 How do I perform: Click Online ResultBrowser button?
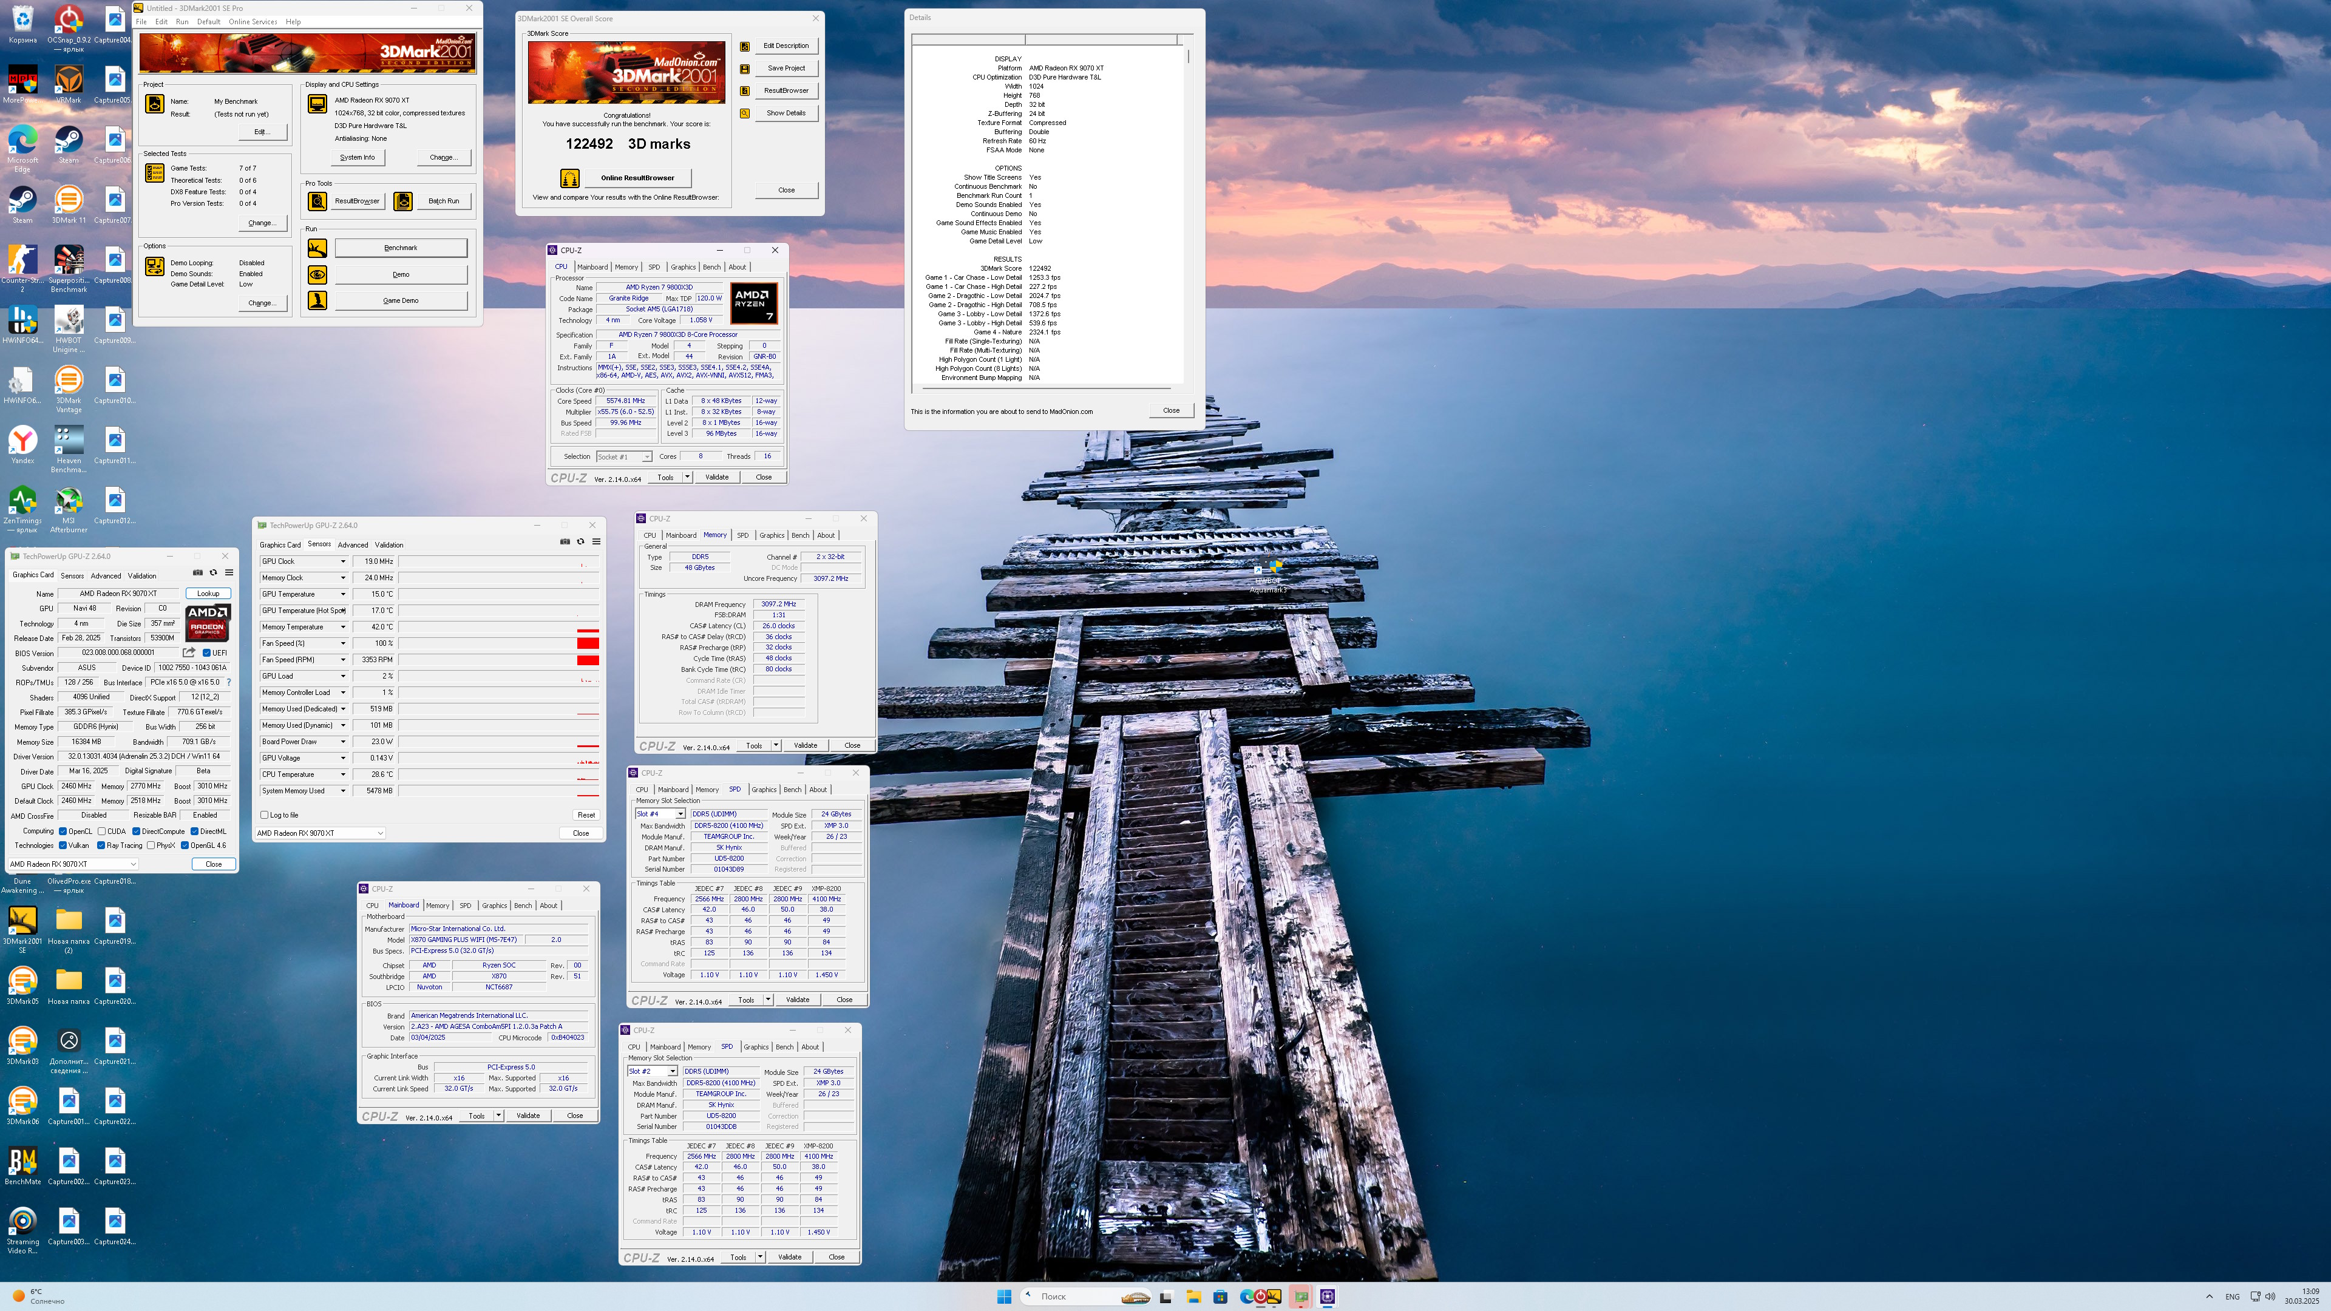coord(638,178)
